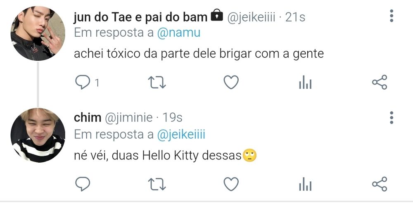Open chim's display name profile
Screen dimensions: 413x204
[88, 117]
